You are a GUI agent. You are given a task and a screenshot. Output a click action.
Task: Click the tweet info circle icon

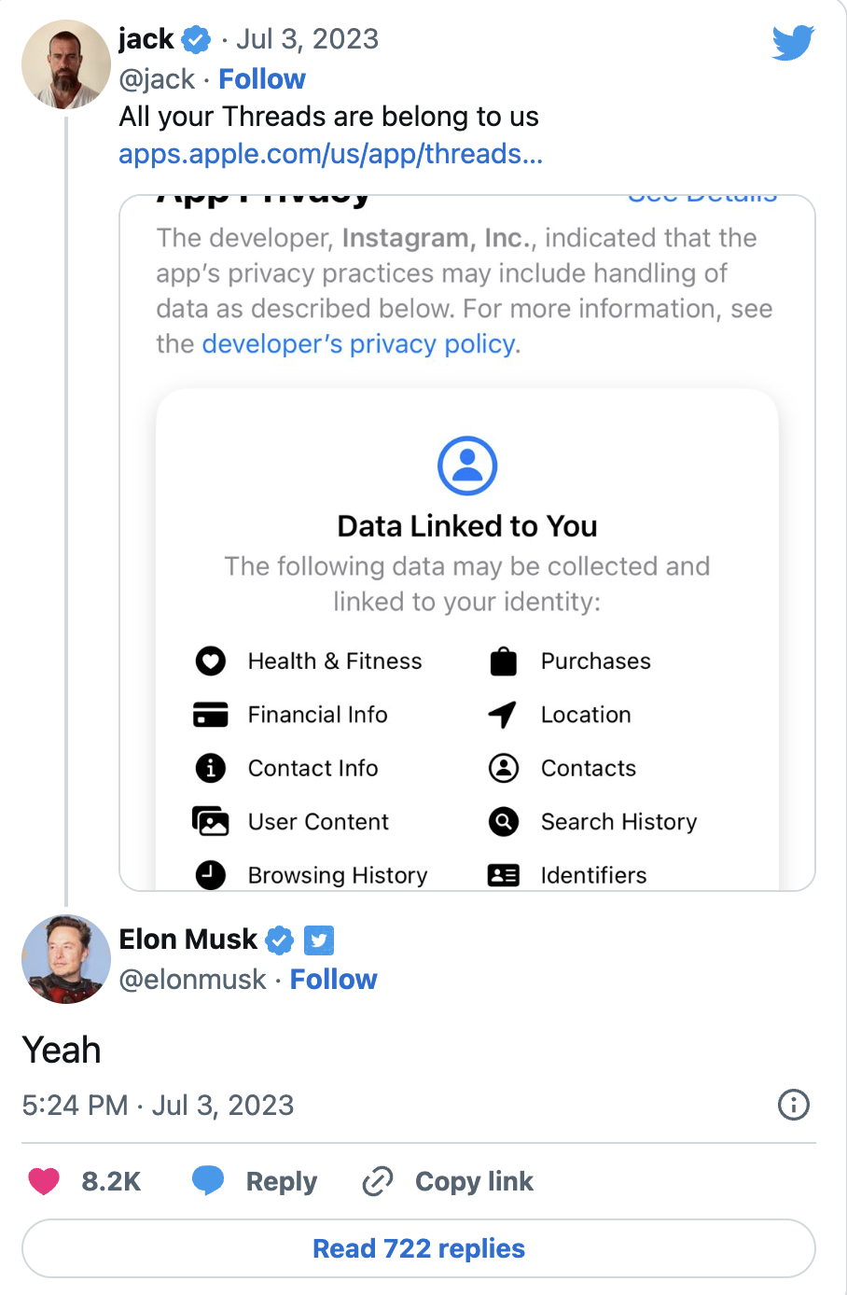tap(793, 1105)
